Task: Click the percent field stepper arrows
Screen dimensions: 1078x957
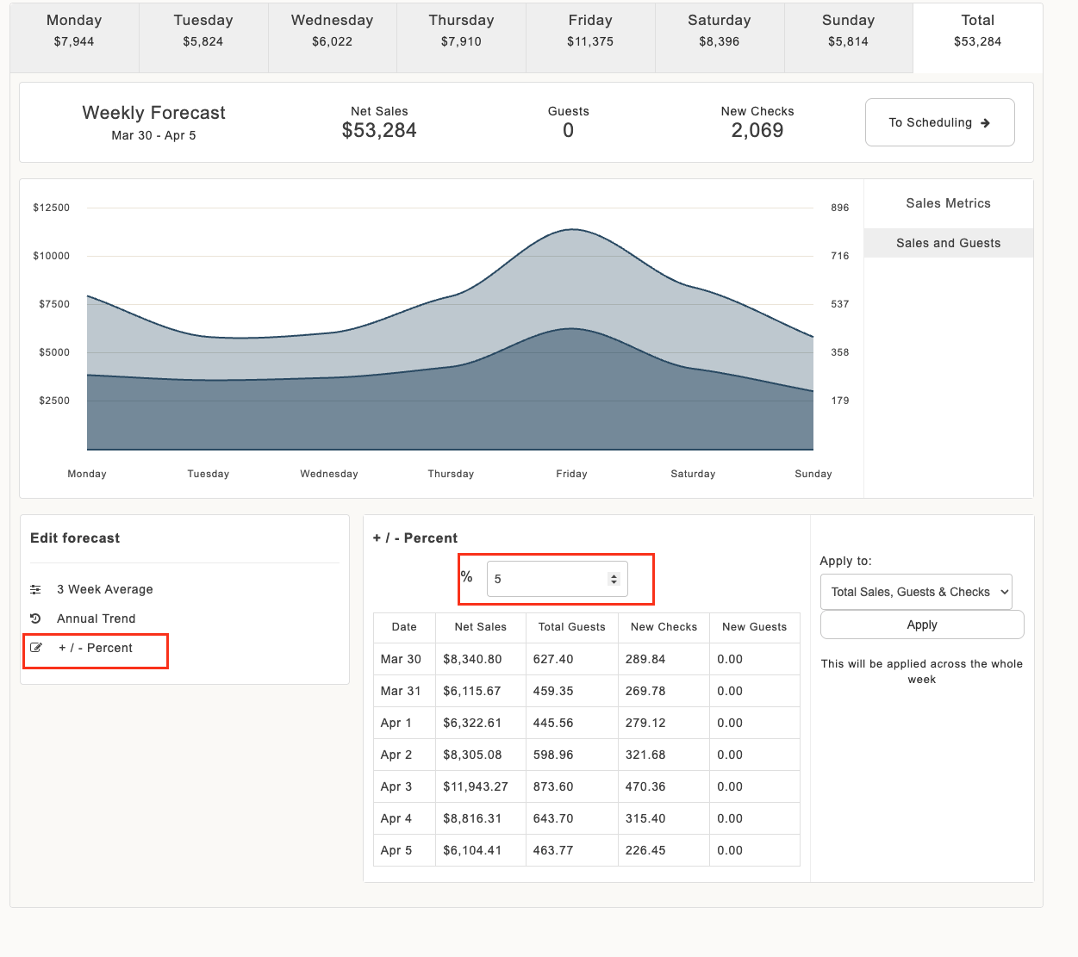Action: pos(614,579)
